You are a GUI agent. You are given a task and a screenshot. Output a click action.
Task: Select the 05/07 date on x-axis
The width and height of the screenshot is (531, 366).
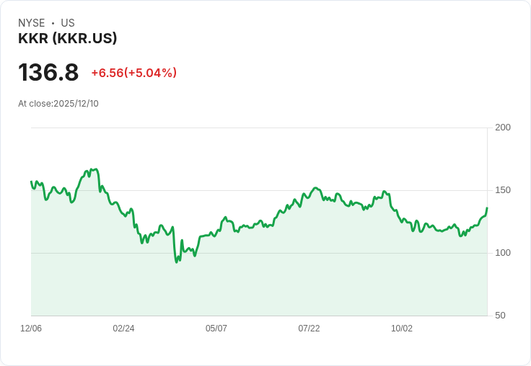(216, 329)
